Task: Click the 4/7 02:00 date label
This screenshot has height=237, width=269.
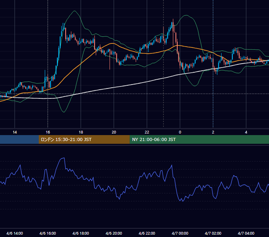Action: 213,233
